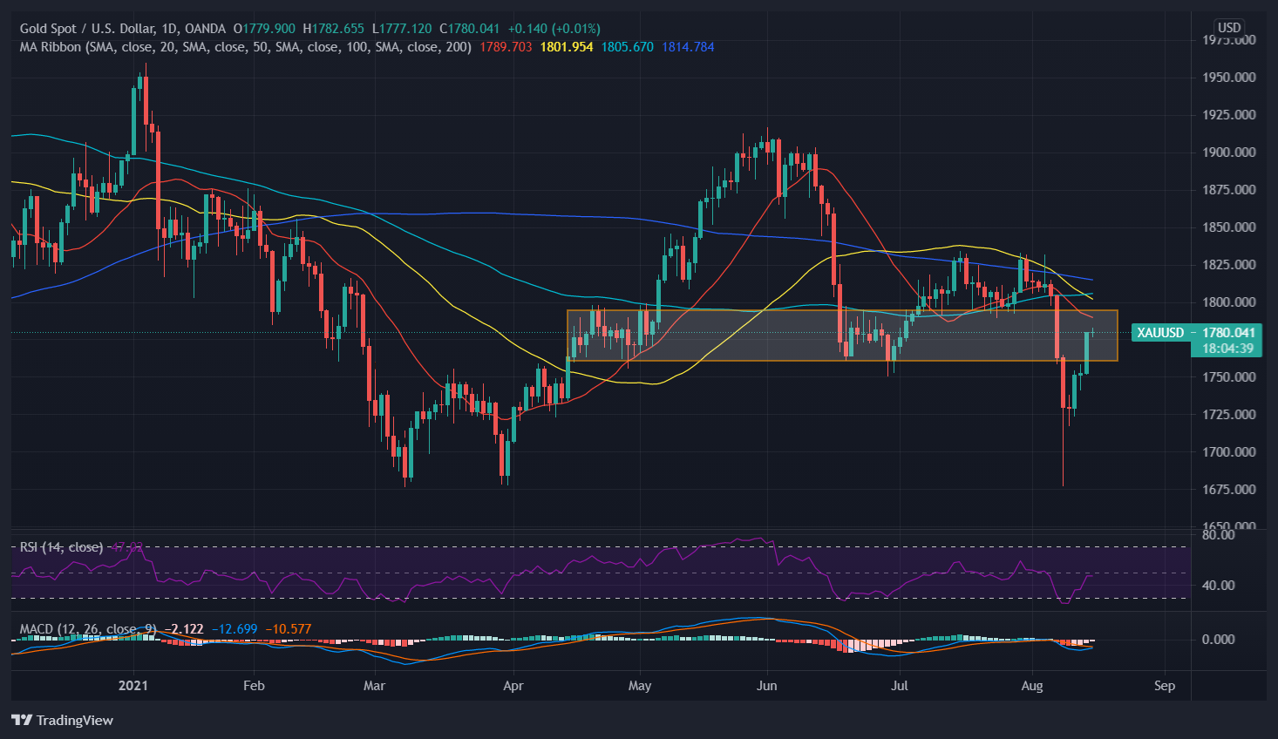Select the change value +0.140 (+0.01%)
This screenshot has width=1278, height=739.
pyautogui.click(x=554, y=29)
